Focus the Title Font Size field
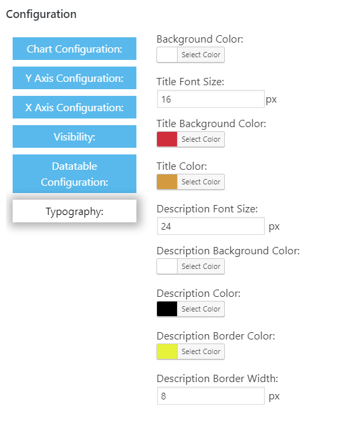The height and width of the screenshot is (432, 344). click(211, 99)
